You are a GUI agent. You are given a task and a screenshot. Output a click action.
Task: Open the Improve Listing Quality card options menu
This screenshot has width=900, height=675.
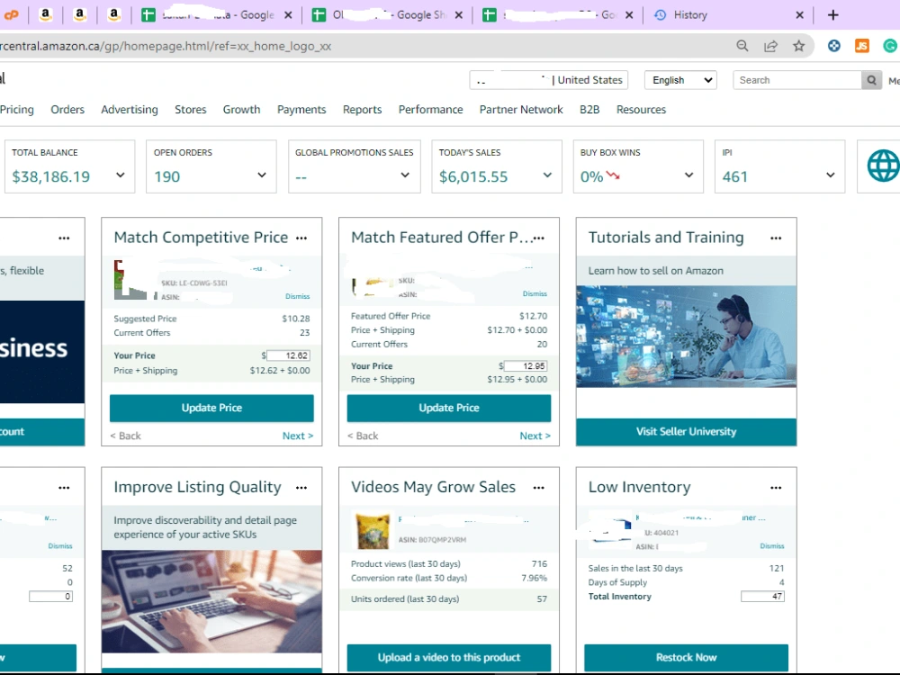point(301,487)
